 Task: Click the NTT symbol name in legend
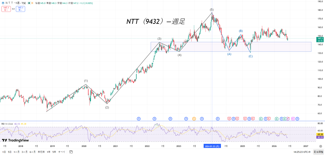click(10, 3)
